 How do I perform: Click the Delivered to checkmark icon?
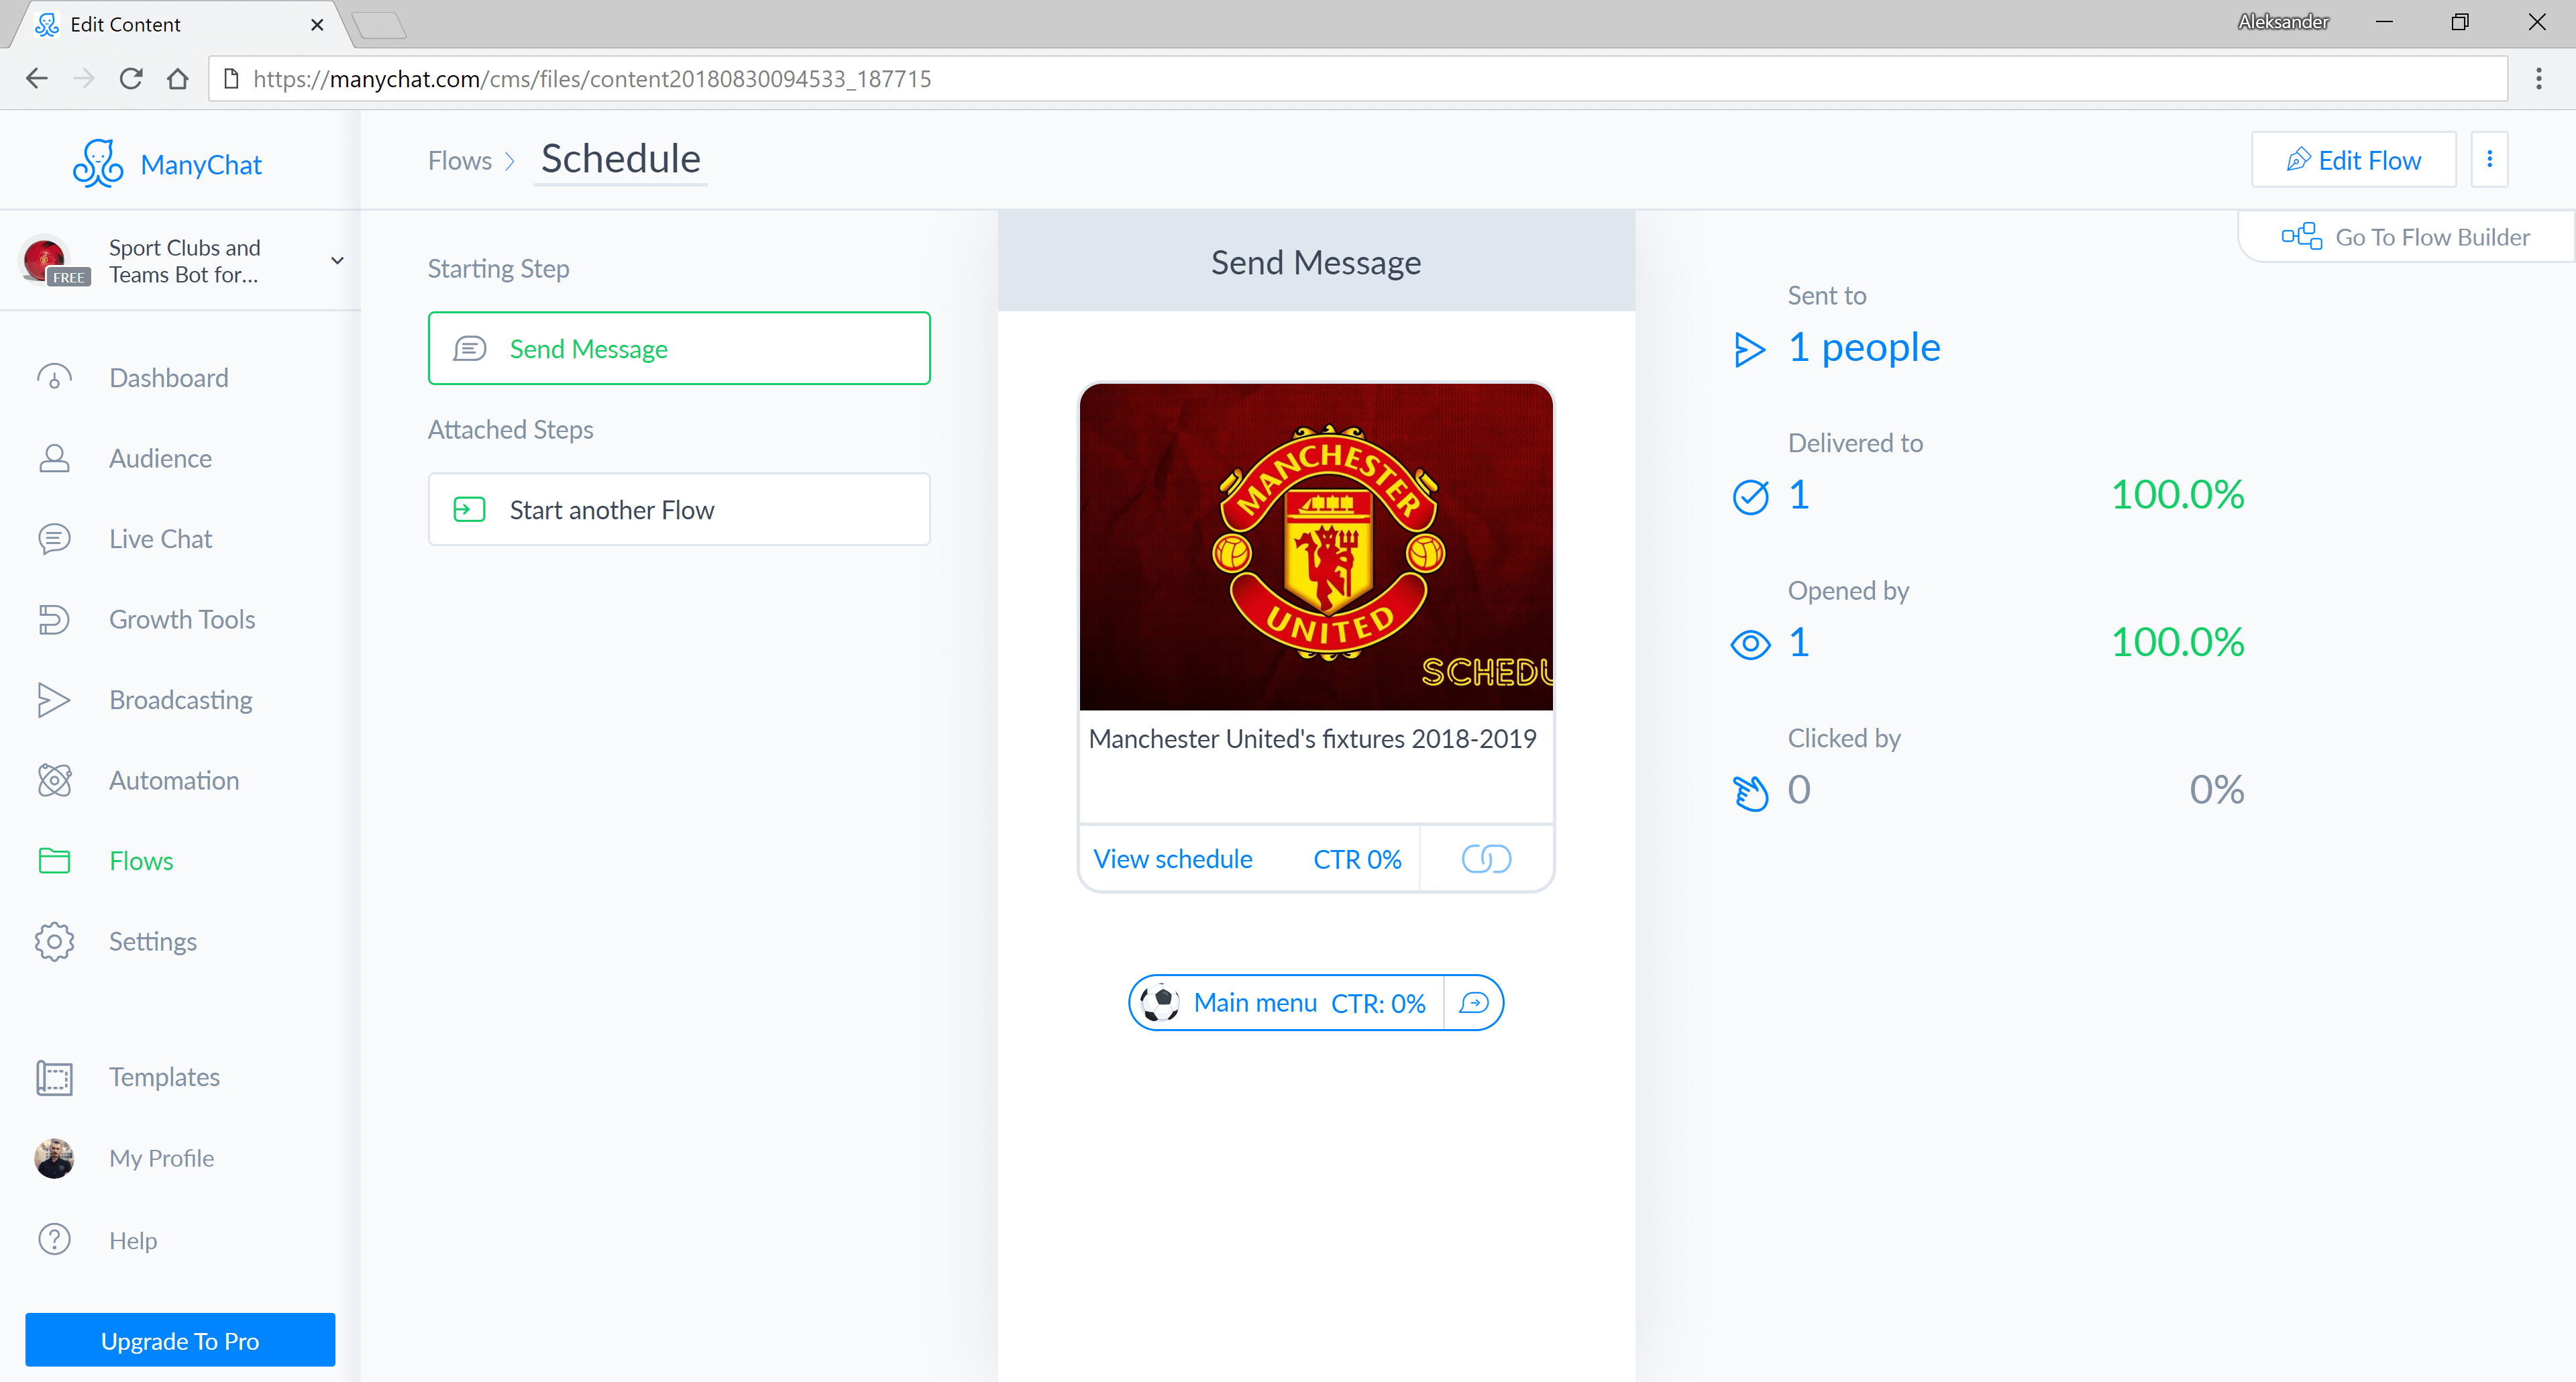[x=1750, y=496]
